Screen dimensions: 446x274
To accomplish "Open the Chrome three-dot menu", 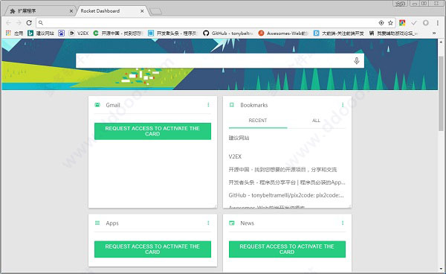I will [x=438, y=23].
